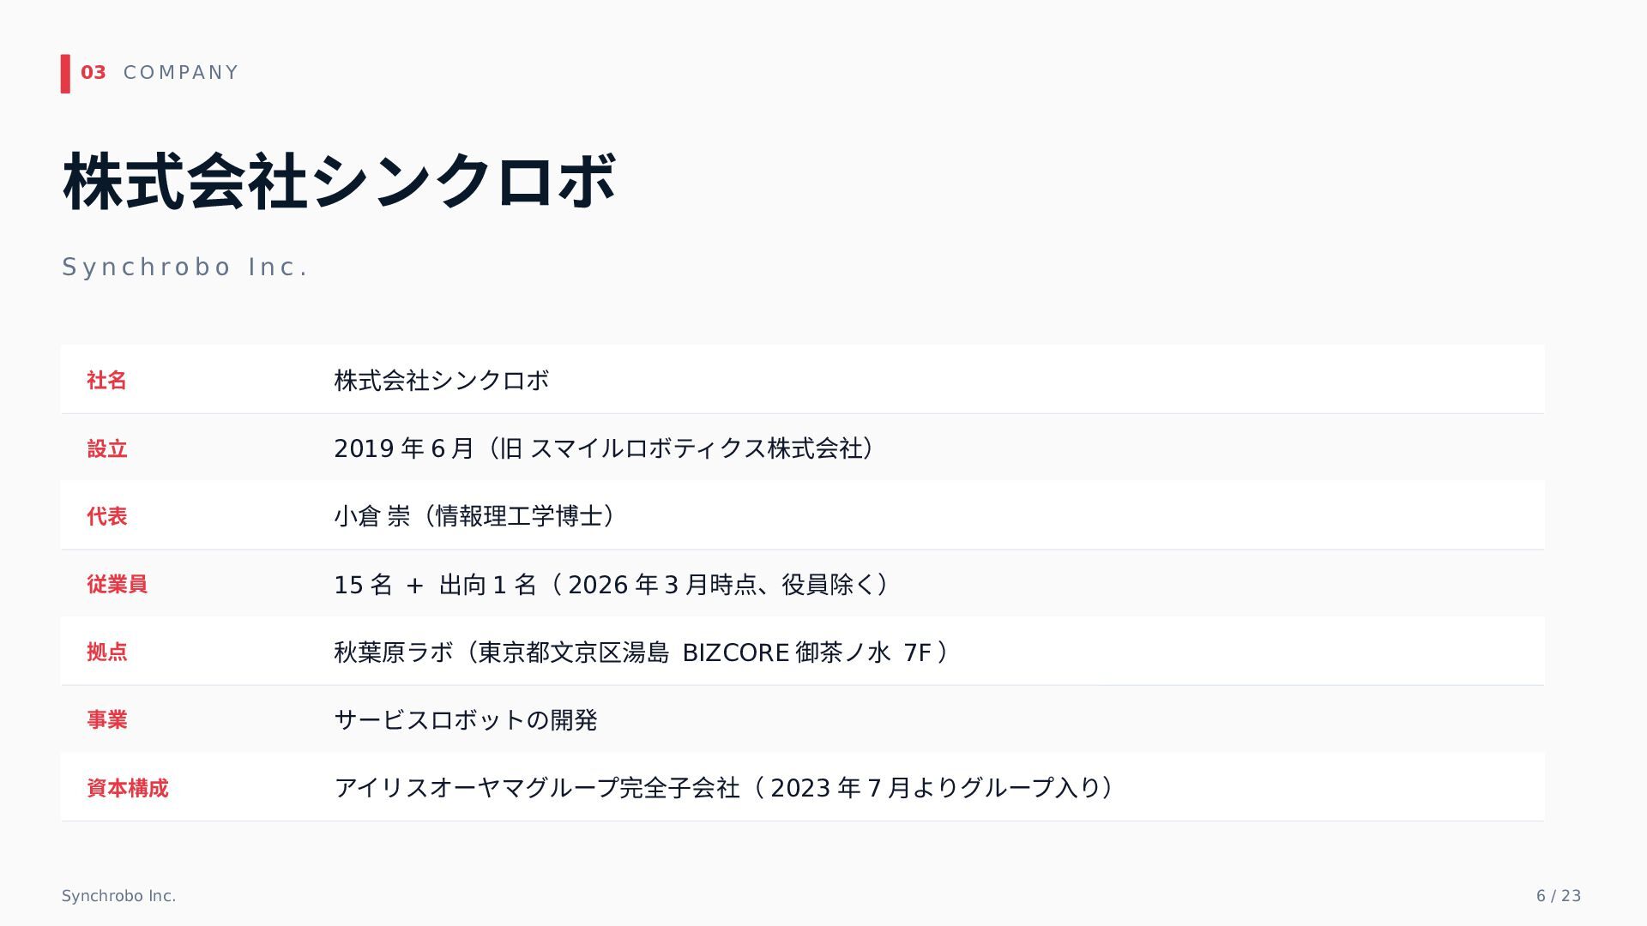
Task: Click the 株式会社シンクロボ main heading
Action: point(339,181)
